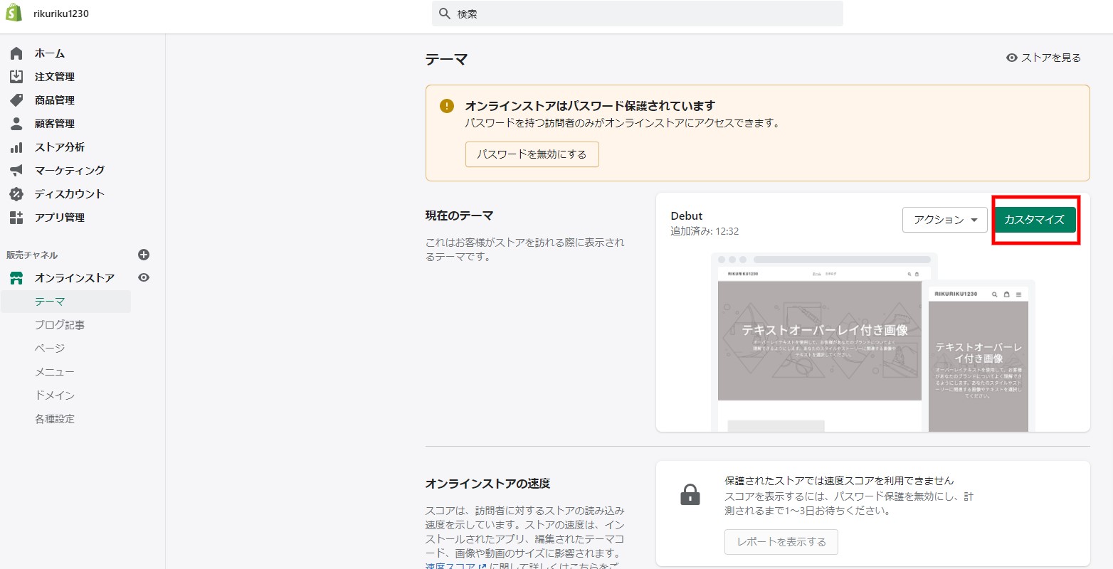Click the カスタマイズ button
The height and width of the screenshot is (569, 1113).
tap(1034, 220)
